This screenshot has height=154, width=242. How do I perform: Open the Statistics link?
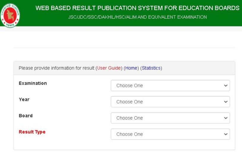point(151,68)
